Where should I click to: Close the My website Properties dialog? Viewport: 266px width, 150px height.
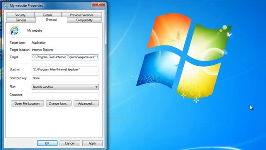tap(99, 5)
